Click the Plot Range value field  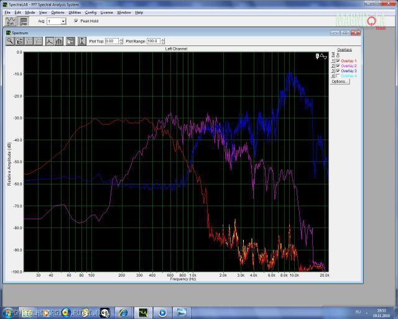coord(154,41)
